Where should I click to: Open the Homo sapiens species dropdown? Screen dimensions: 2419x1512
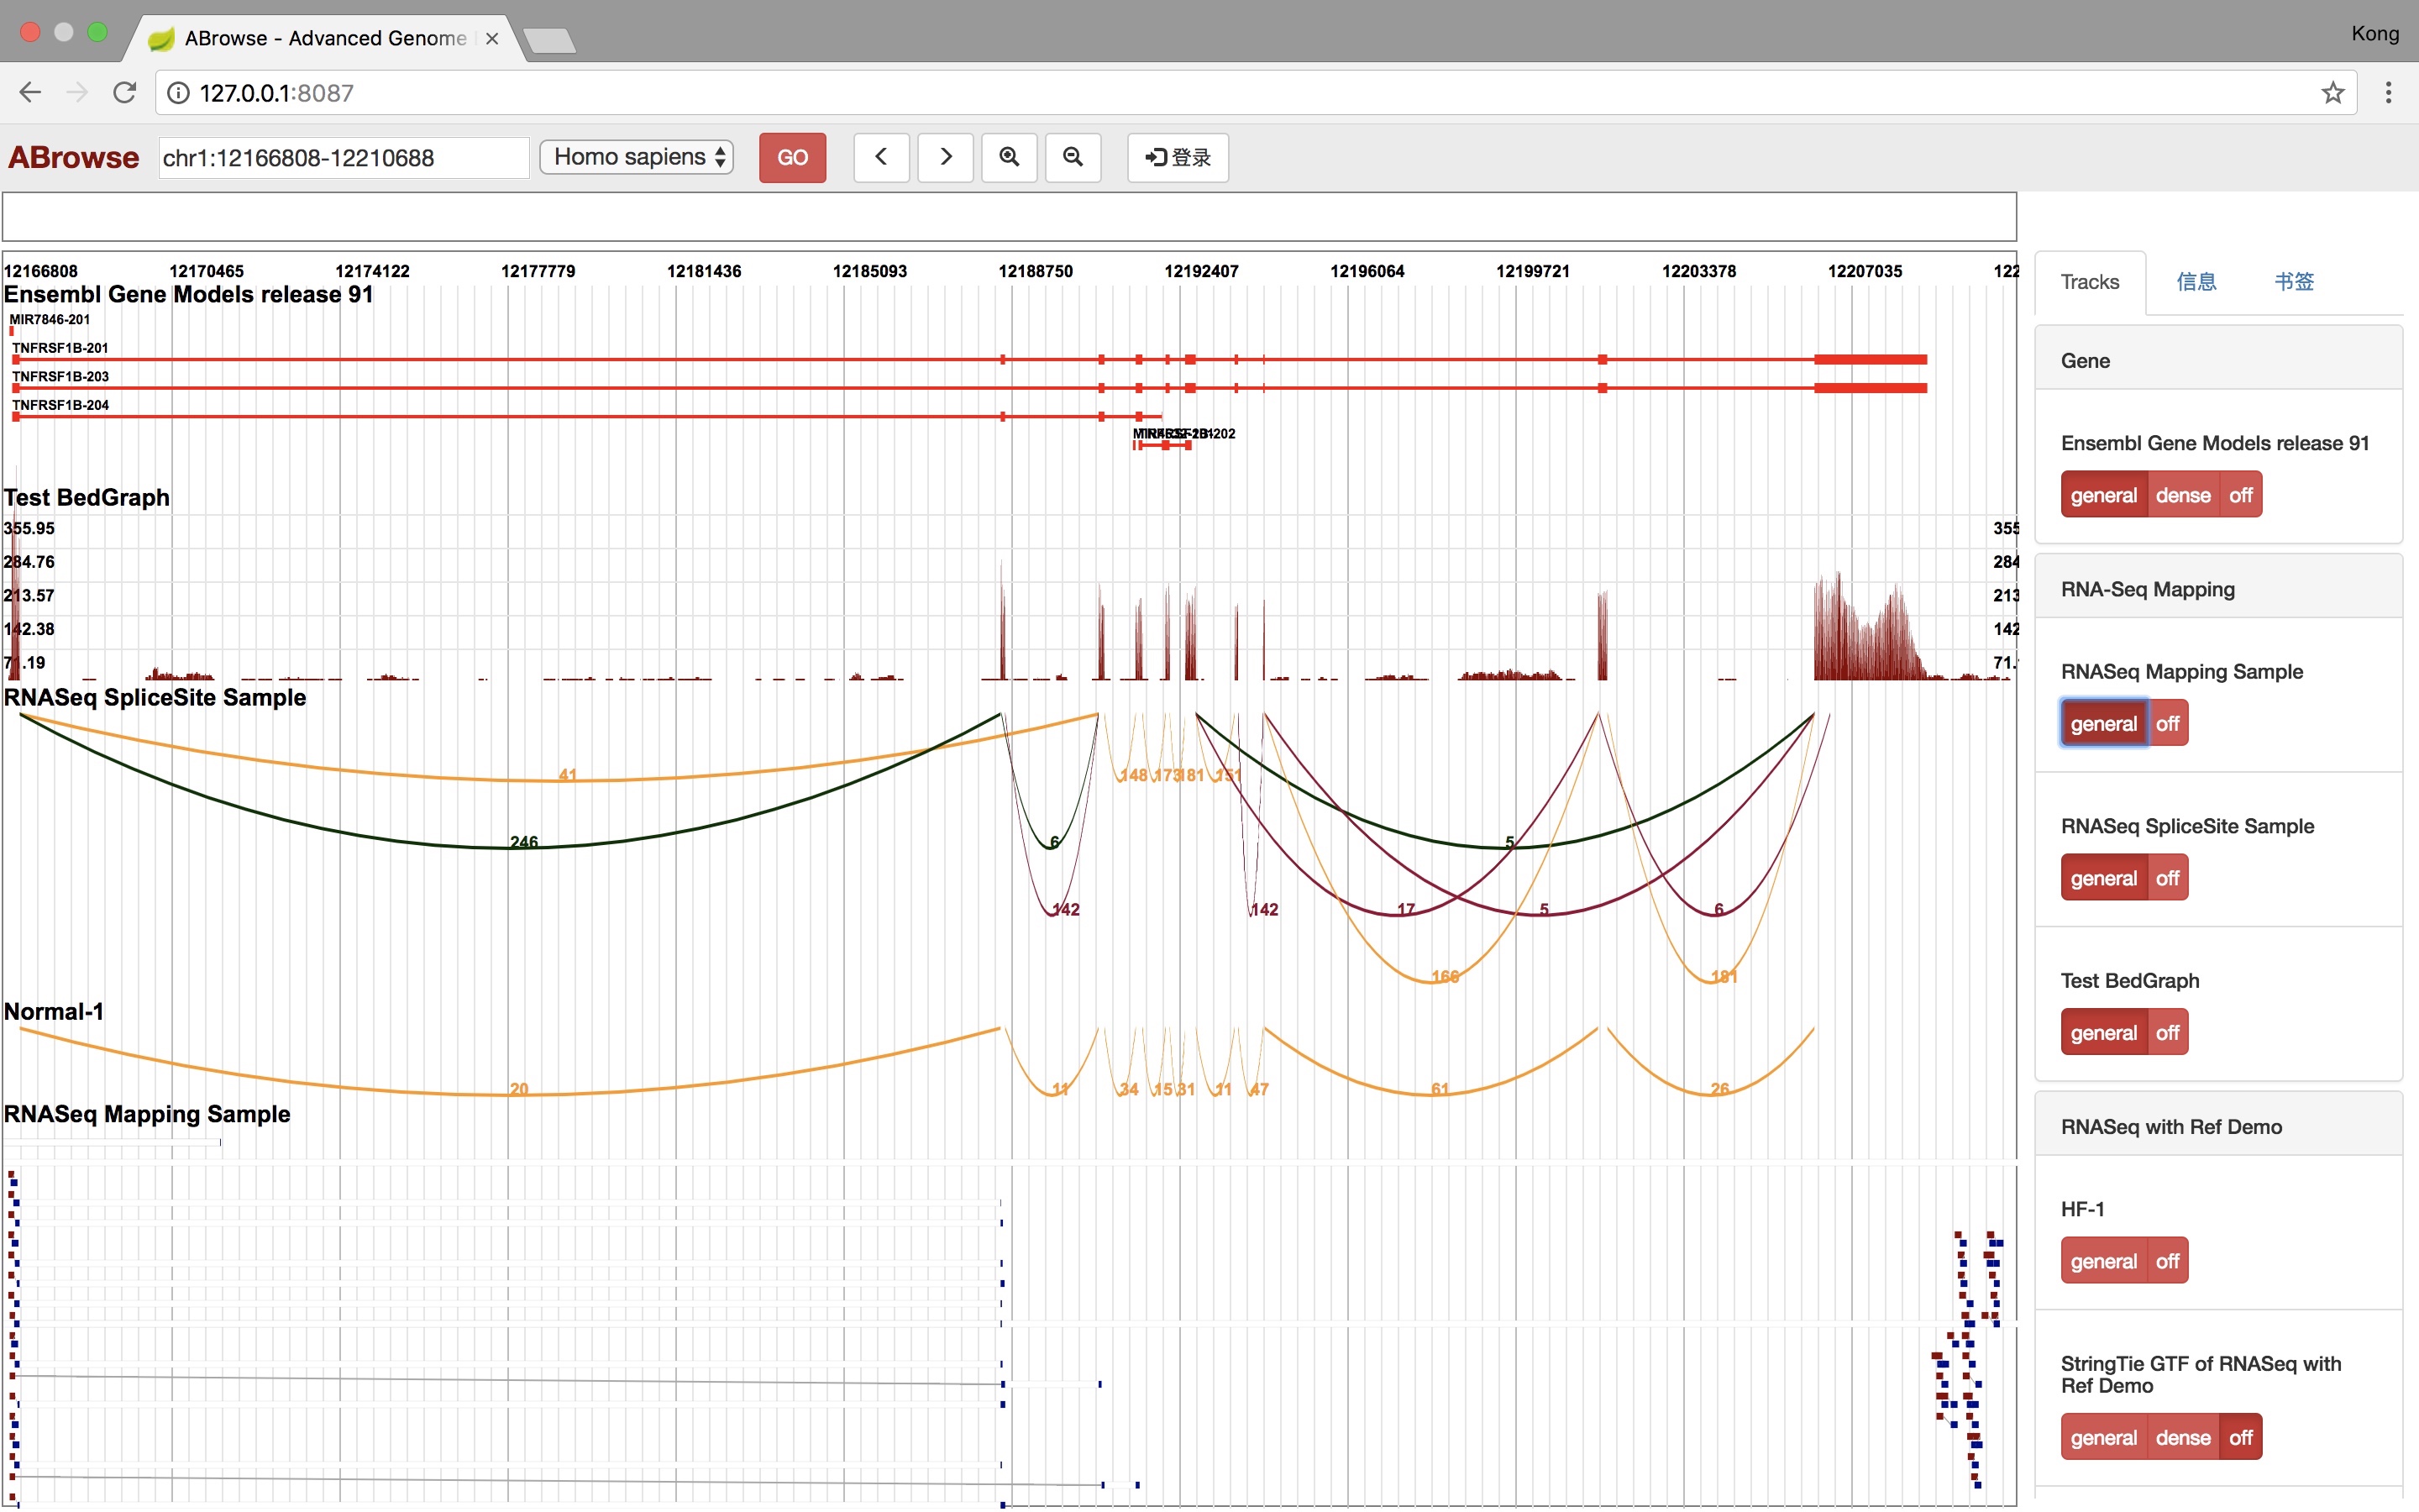(x=637, y=157)
